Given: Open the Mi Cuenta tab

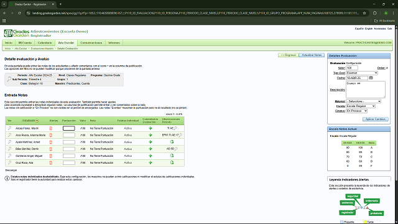Looking at the screenshot, I should pos(25,43).
